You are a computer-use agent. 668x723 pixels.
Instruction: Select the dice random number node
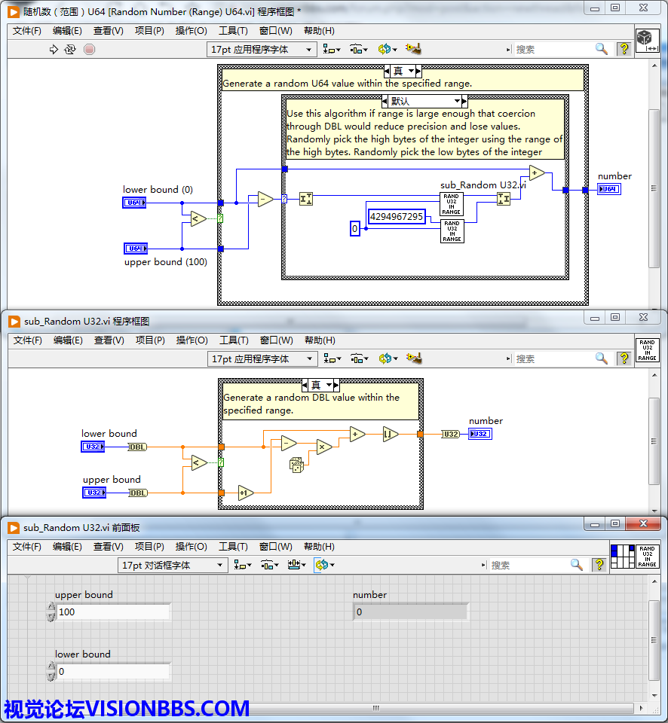297,465
